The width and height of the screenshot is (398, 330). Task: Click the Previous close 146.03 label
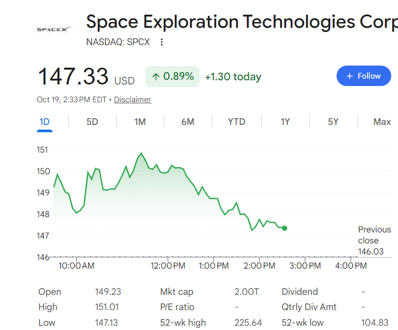pos(374,240)
